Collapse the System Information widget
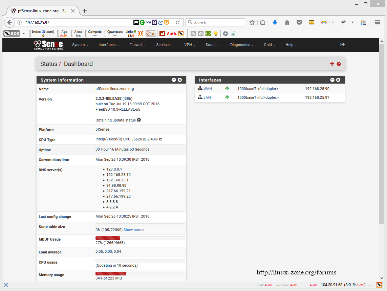387x291 pixels. (174, 80)
